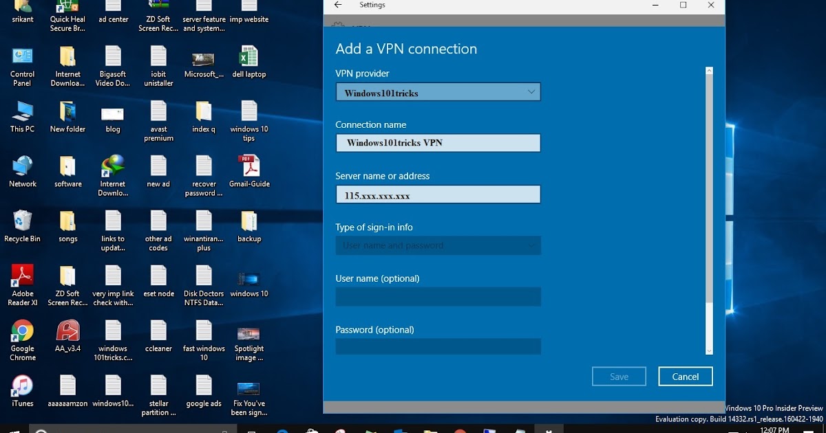826x433 pixels.
Task: Click the scrollbar up arrow
Action: tap(710, 71)
